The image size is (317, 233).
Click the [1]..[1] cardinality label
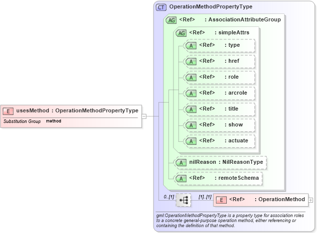pos(205,197)
